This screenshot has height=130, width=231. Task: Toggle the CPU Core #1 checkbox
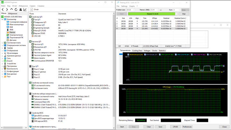tap(159, 55)
